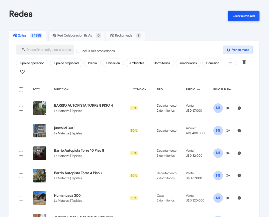Image resolution: width=269 pixels, height=217 pixels.
Task: Open info icon for BARRIO AUTOPISTA TORRE 8
Action: click(x=239, y=108)
